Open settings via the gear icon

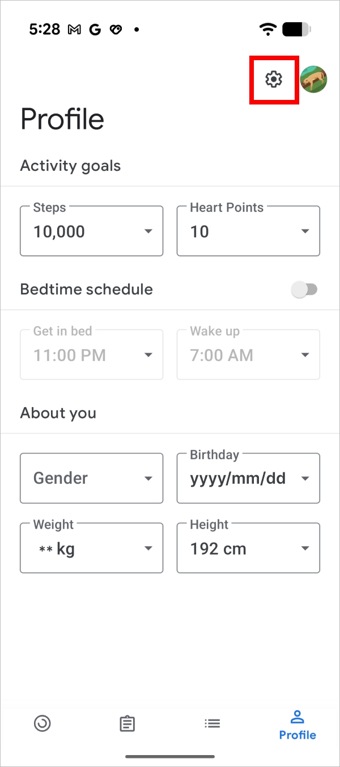pyautogui.click(x=274, y=79)
